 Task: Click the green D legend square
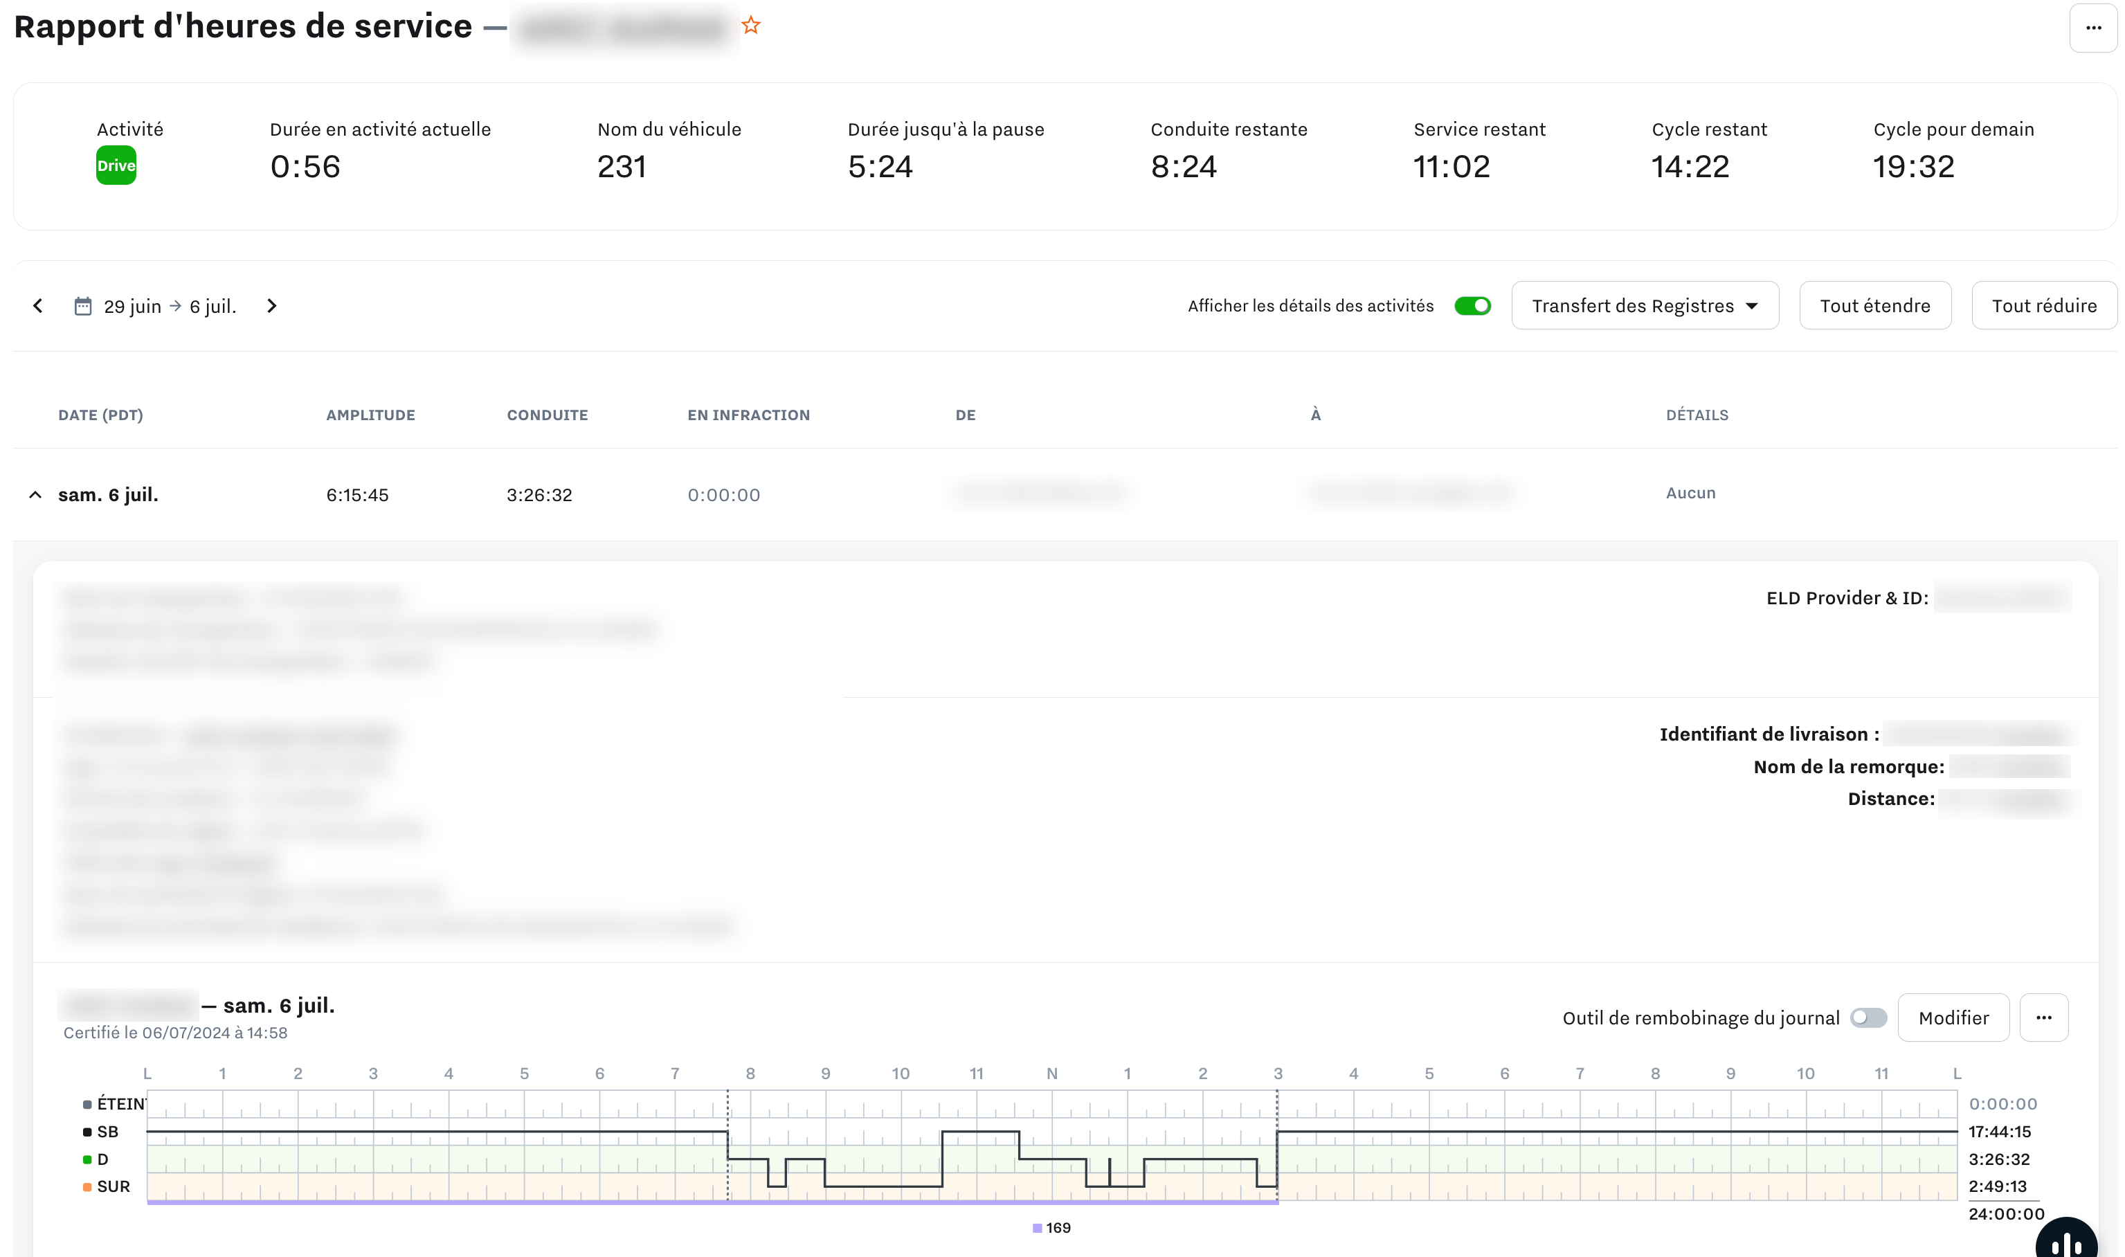[87, 1159]
